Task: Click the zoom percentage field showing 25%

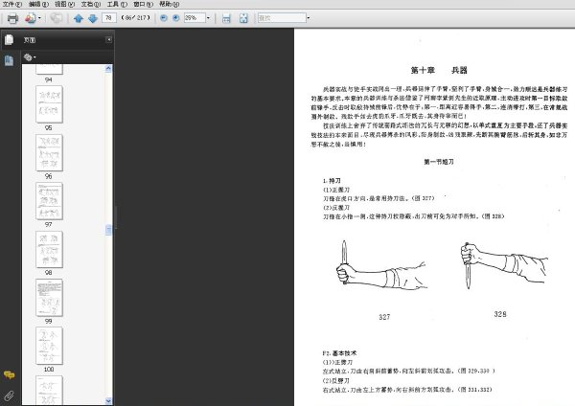Action: click(x=195, y=17)
